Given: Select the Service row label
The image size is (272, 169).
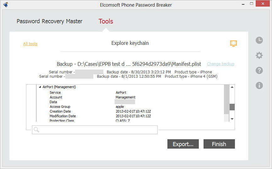Looking at the screenshot, I should pyautogui.click(x=55, y=92).
